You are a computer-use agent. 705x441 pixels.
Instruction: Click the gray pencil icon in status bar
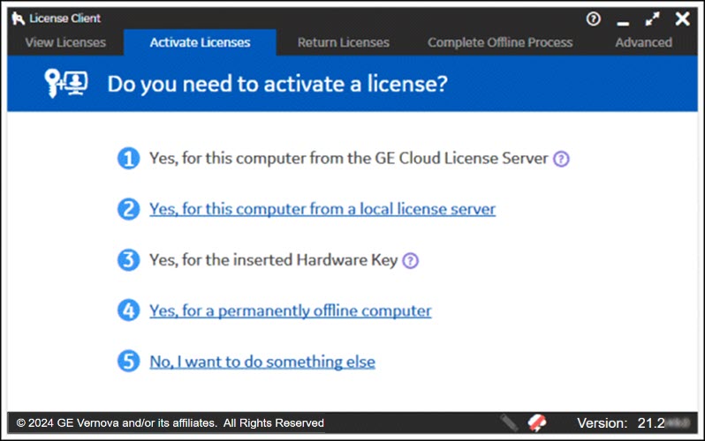coord(509,422)
